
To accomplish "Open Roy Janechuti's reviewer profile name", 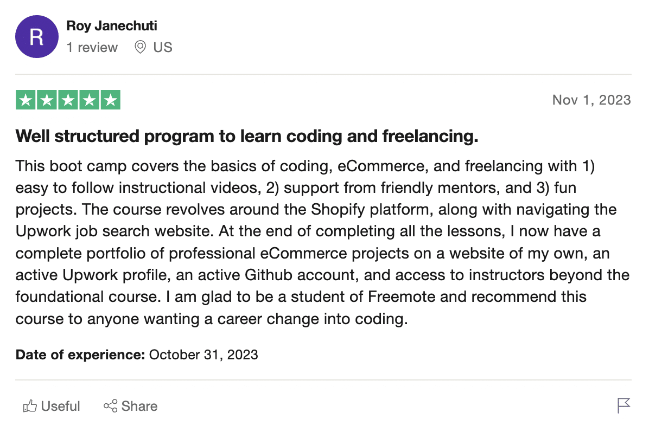I will (x=112, y=25).
